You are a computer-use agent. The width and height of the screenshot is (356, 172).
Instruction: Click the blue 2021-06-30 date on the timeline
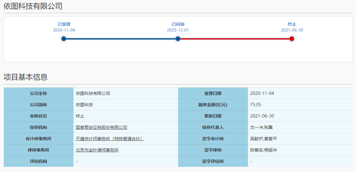coord(292,30)
